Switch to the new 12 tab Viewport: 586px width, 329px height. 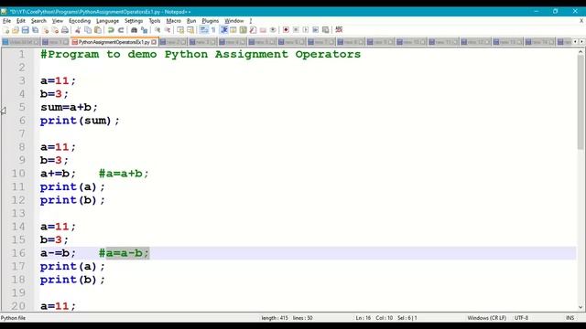pos(475,42)
